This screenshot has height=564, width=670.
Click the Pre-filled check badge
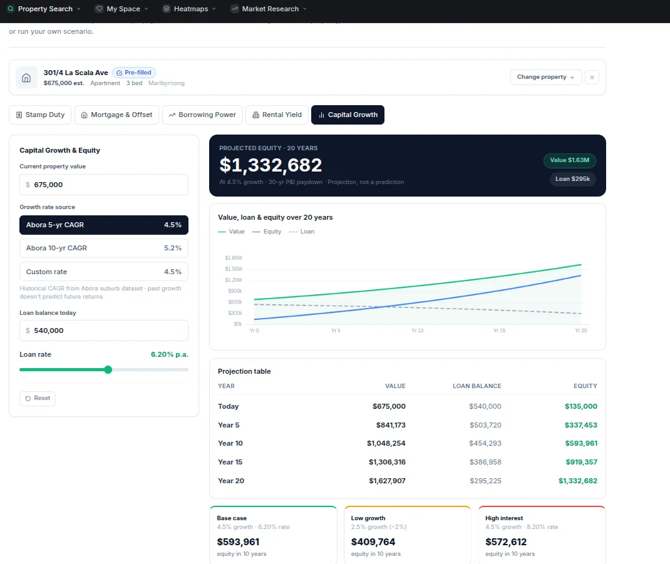click(x=134, y=73)
